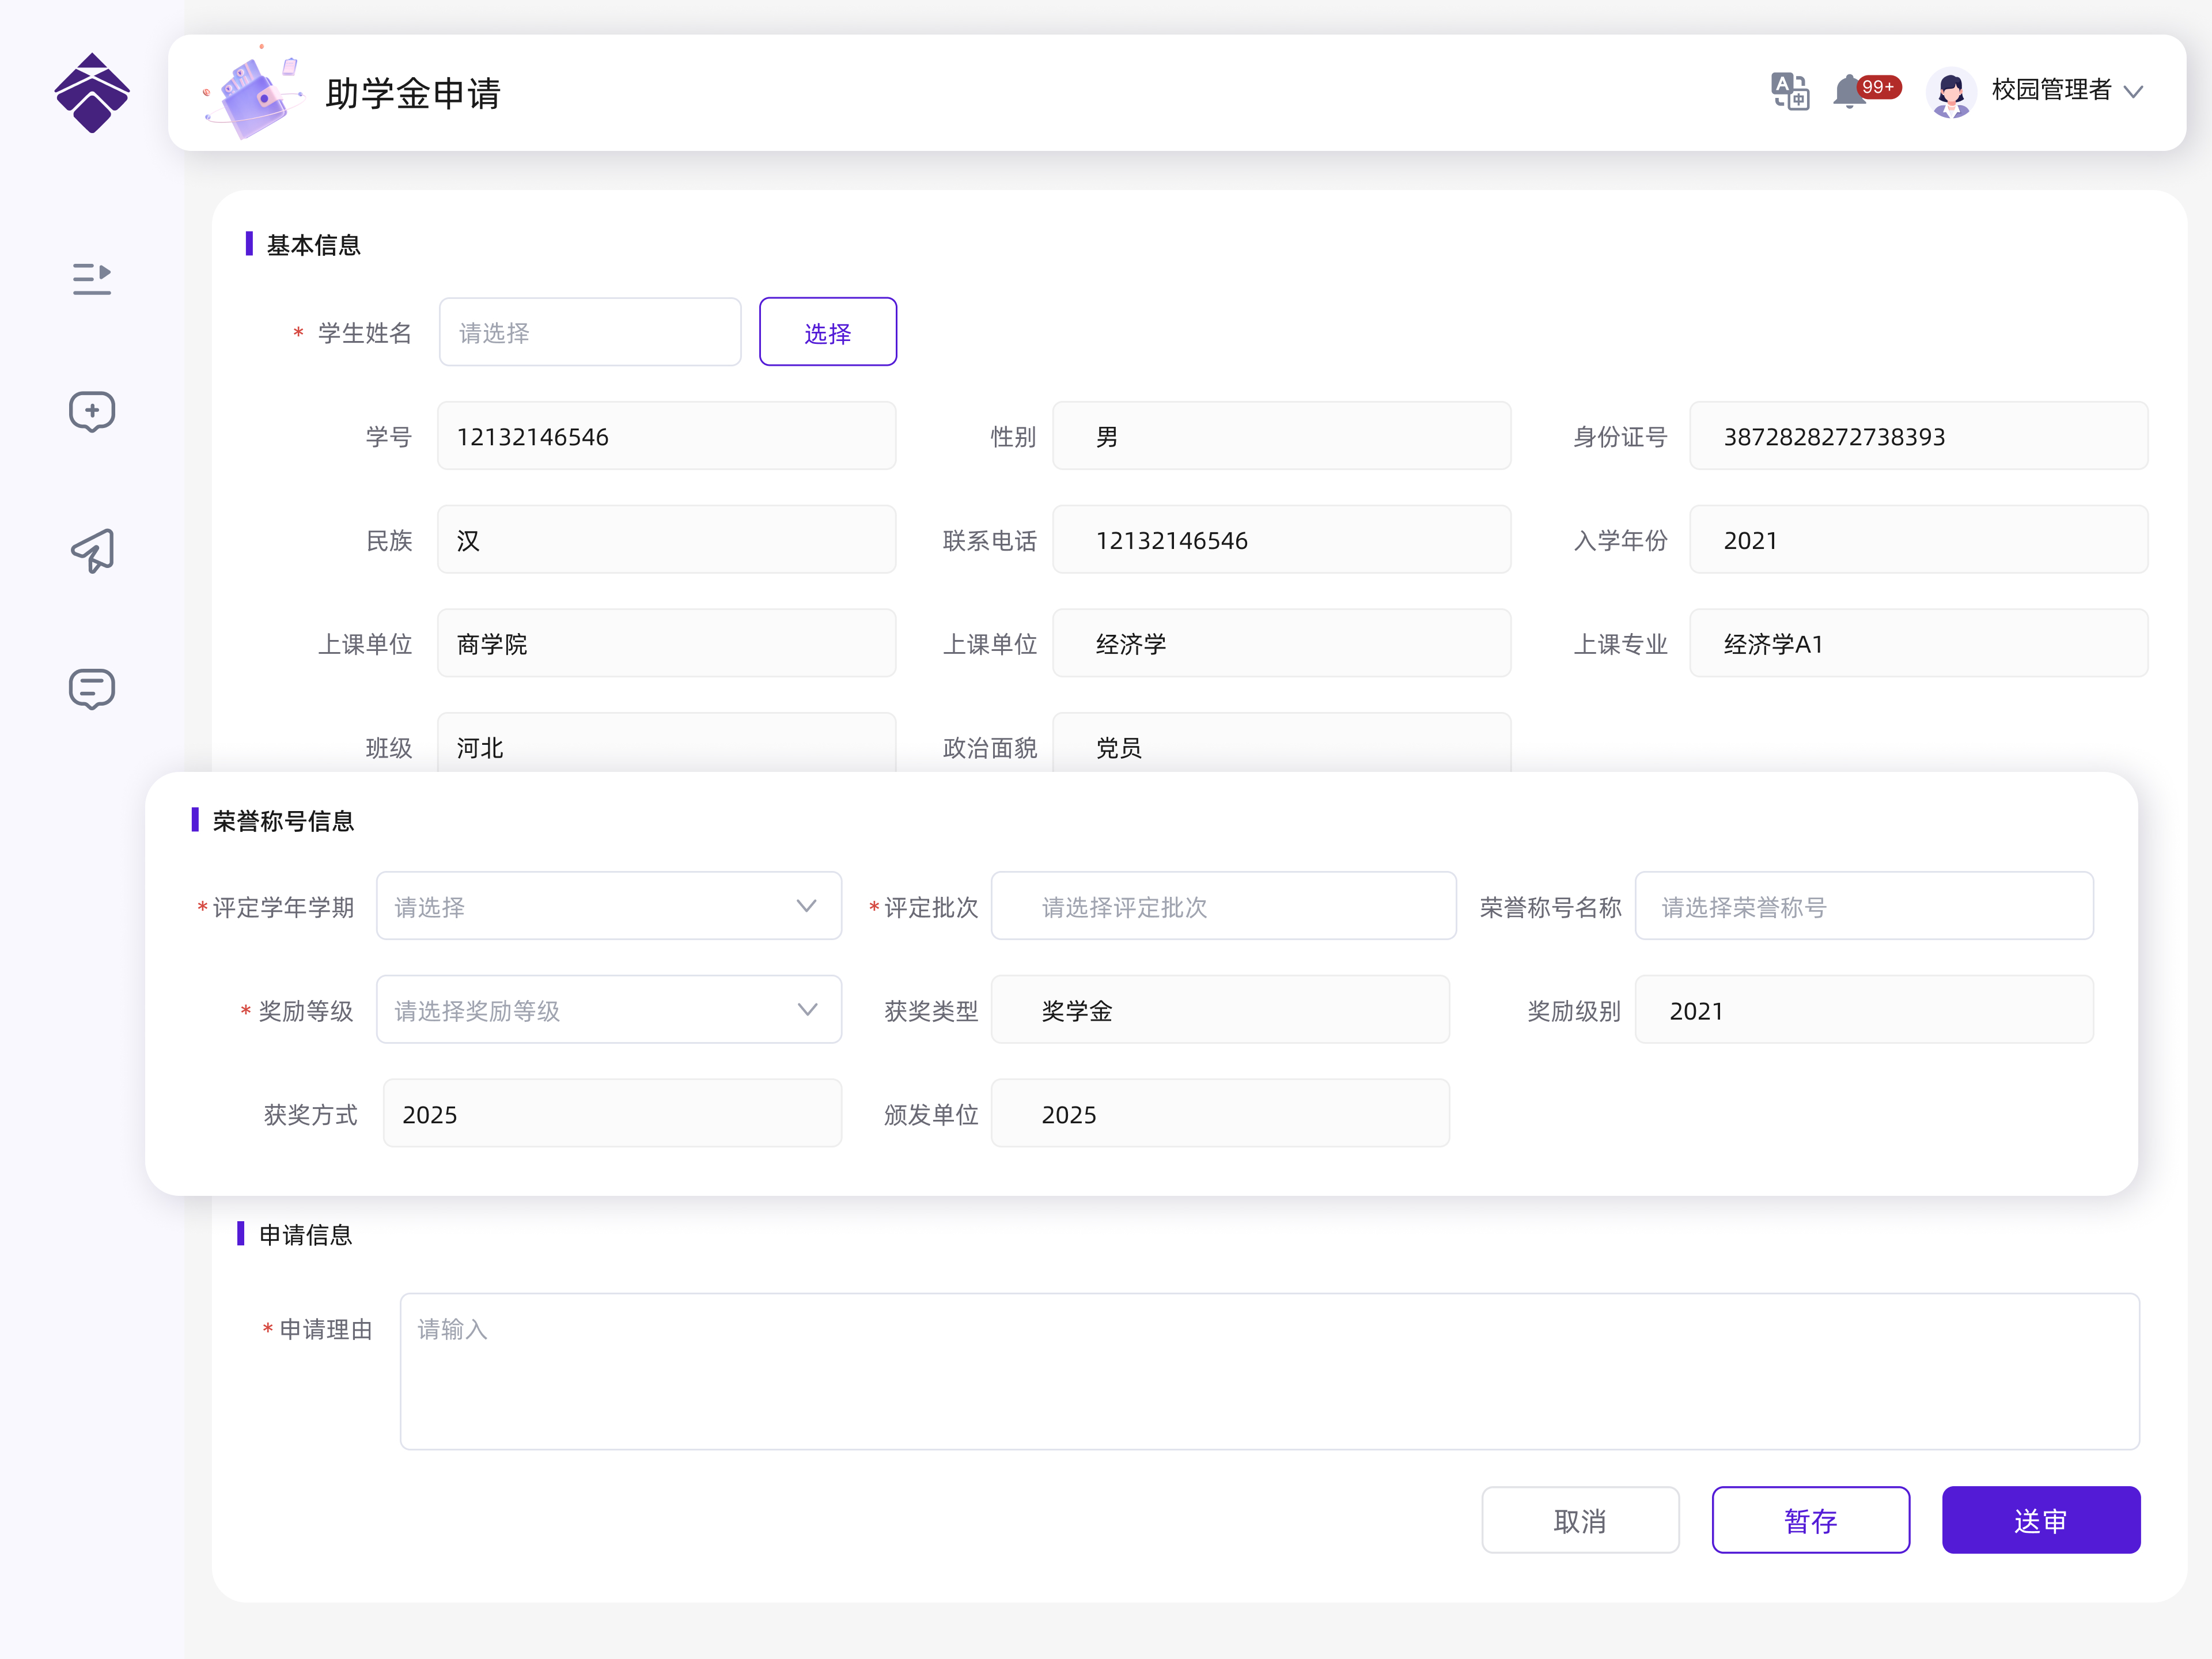The image size is (2212, 1659).
Task: Click the 评定批次 input field
Action: 1222,906
